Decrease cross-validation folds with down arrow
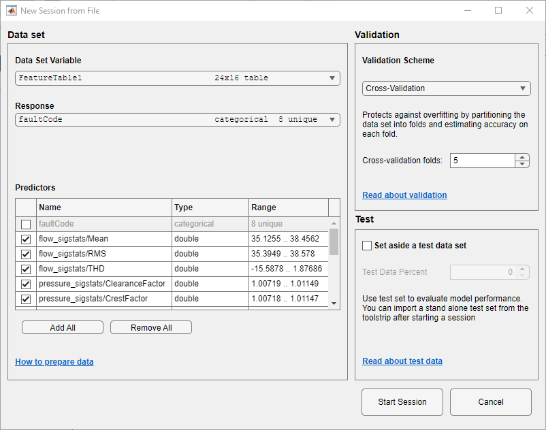Screen dimensions: 546x430 point(522,164)
